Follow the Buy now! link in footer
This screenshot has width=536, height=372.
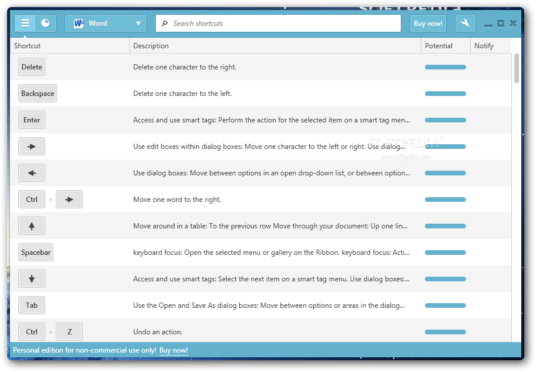click(173, 350)
